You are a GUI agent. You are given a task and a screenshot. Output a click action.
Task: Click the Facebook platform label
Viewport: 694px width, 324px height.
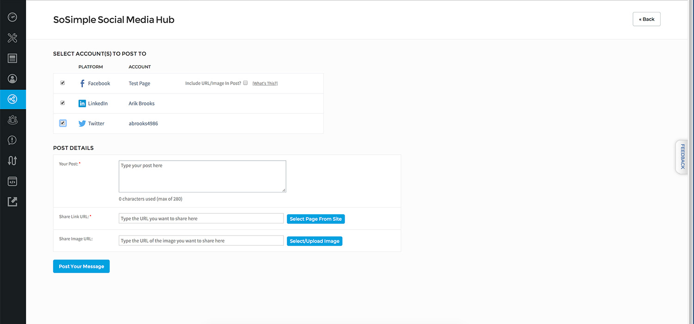(99, 83)
